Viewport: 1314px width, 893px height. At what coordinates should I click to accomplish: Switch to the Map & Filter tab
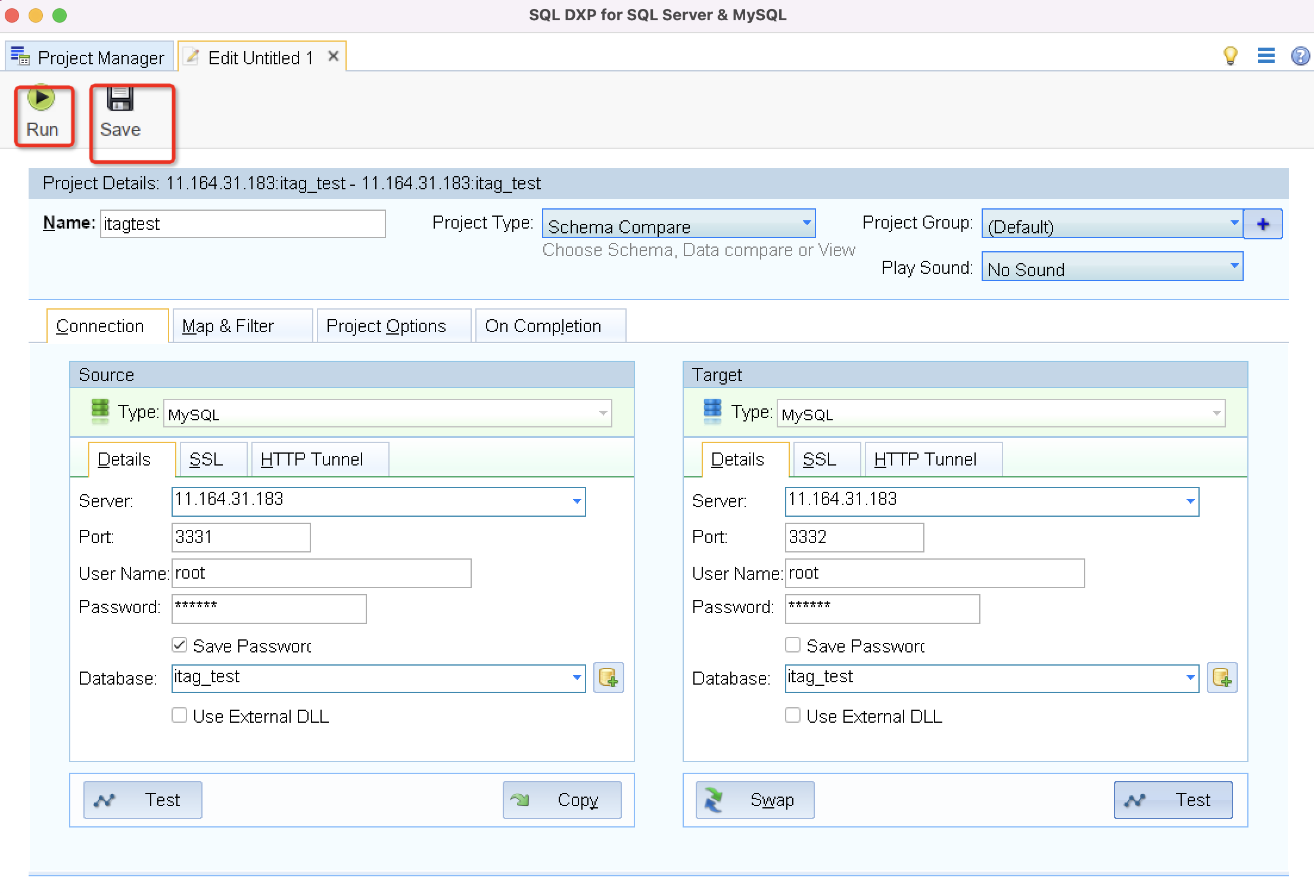[x=228, y=326]
